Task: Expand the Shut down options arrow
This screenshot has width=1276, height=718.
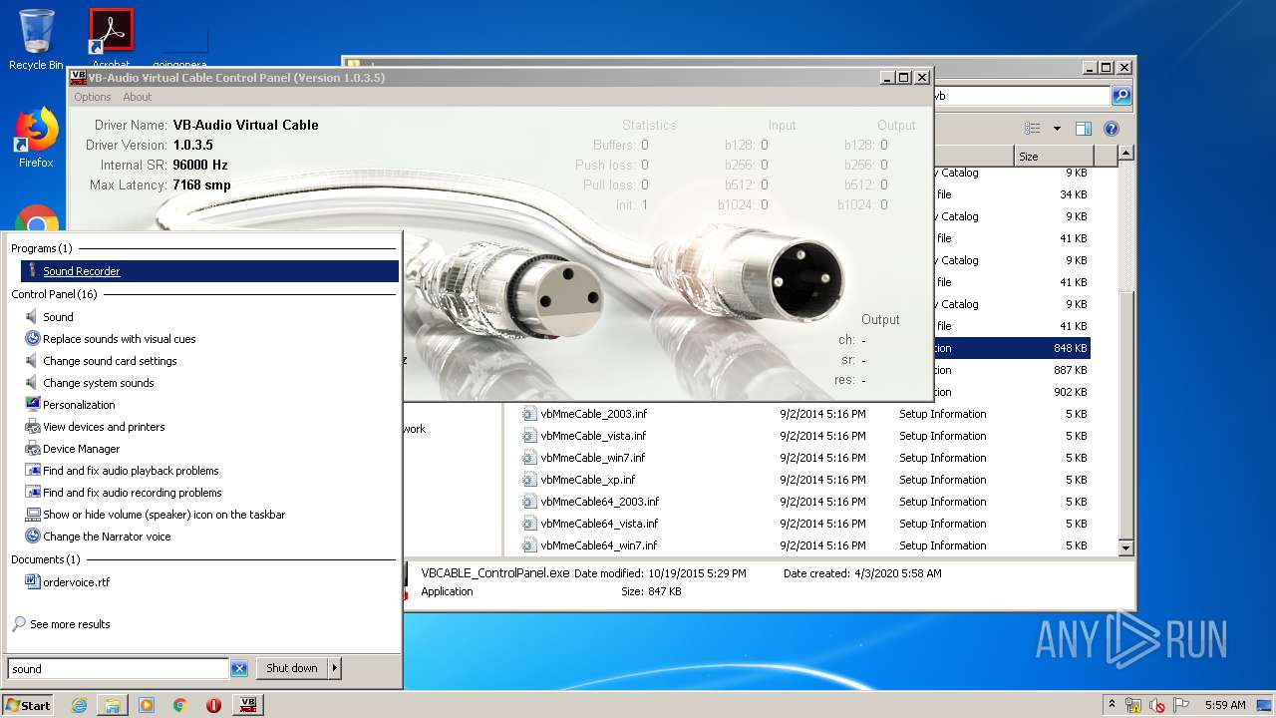Action: (335, 668)
